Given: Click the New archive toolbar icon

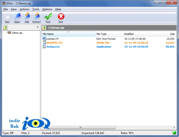Looking at the screenshot, I should point(7,17).
